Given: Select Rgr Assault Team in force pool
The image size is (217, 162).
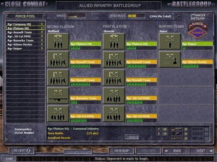Looking at the screenshot, I should [x=26, y=32].
